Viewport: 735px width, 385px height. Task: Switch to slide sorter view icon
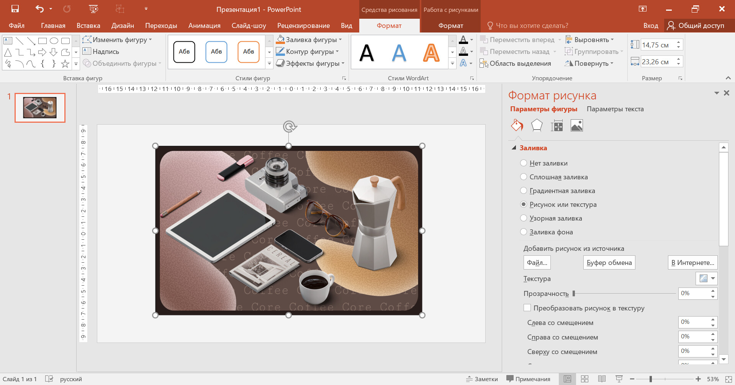pos(584,379)
